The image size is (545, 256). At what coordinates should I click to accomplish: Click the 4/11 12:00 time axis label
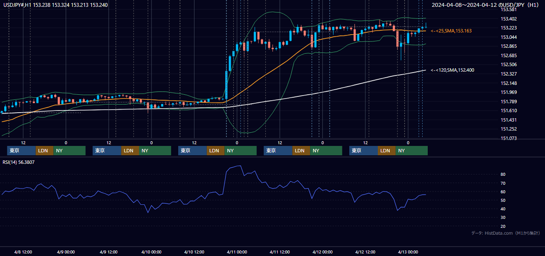pos(280,252)
